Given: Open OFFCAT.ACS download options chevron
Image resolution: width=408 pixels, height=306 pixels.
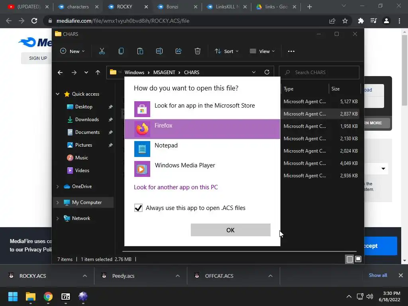Looking at the screenshot, I should 271,276.
